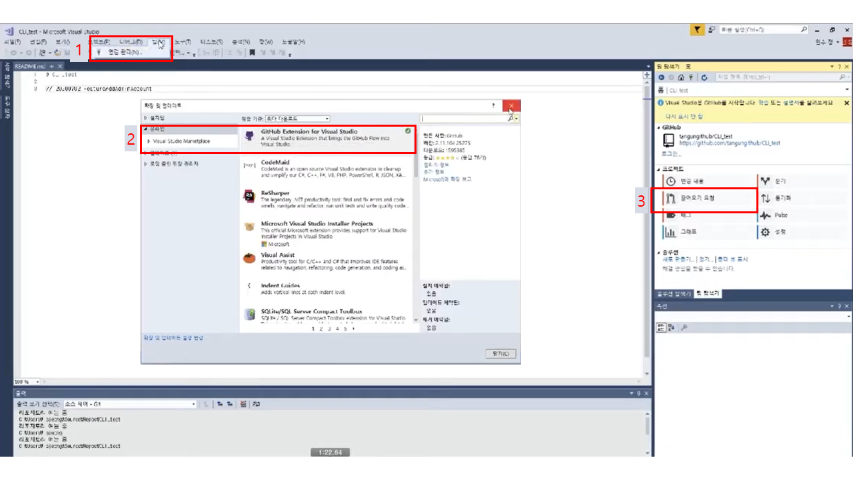The height and width of the screenshot is (480, 853).
Task: Click the Team Explorer refresh icon
Action: 704,77
